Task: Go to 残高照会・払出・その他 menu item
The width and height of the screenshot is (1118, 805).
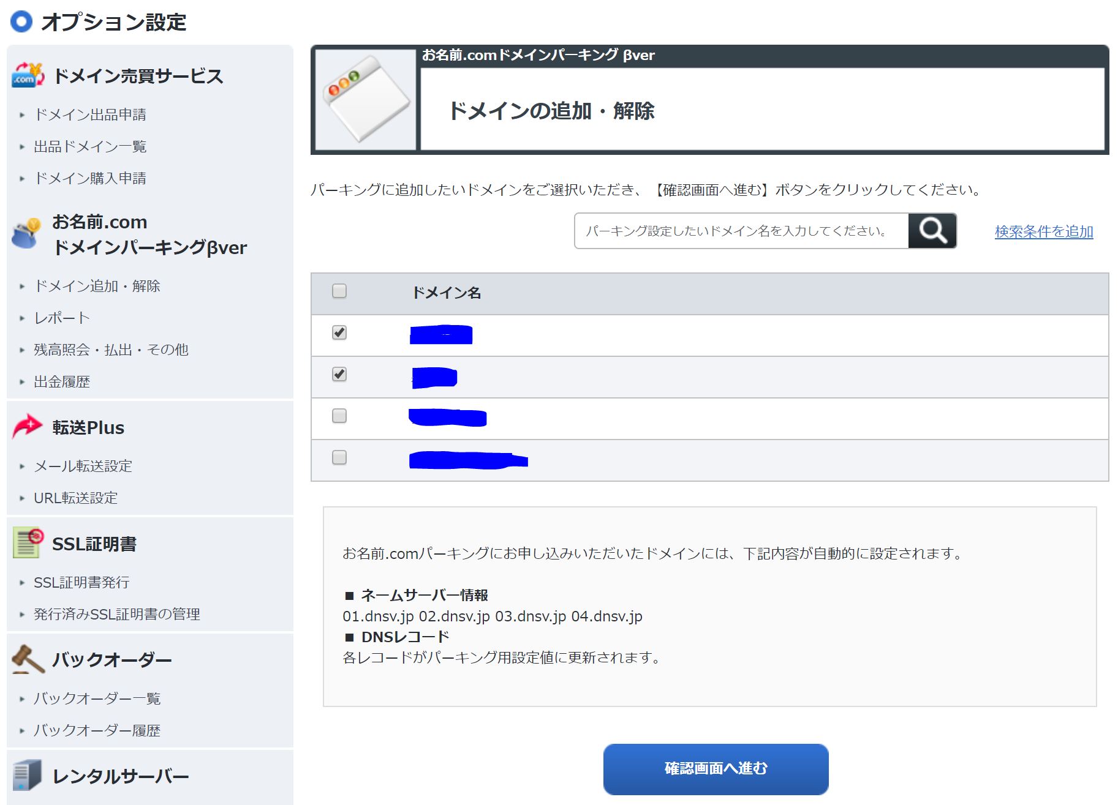Action: point(111,350)
